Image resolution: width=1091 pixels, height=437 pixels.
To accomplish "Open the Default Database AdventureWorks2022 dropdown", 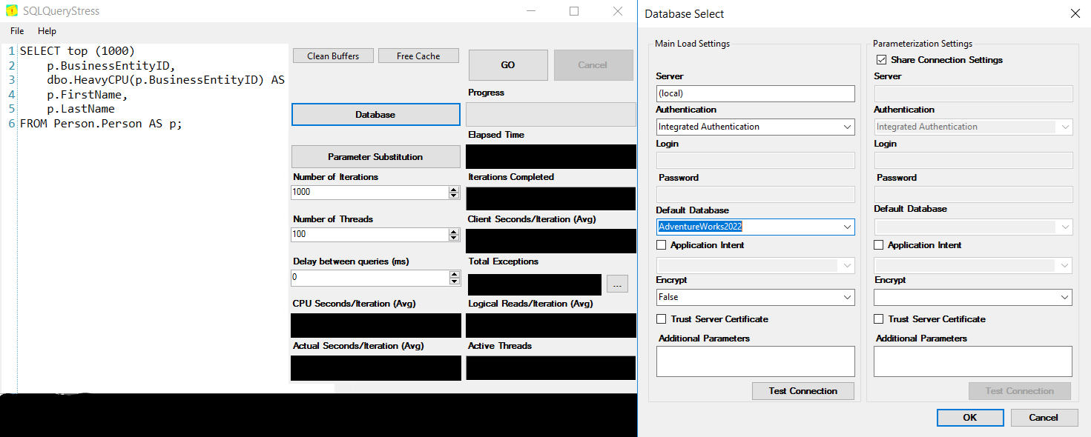I will click(847, 227).
